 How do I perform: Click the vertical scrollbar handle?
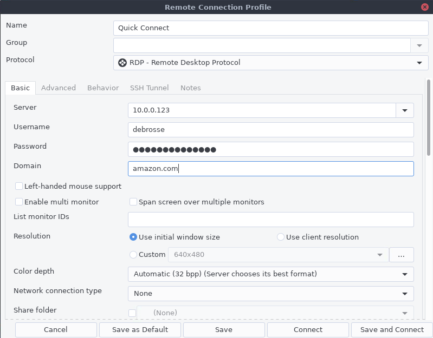point(428,118)
